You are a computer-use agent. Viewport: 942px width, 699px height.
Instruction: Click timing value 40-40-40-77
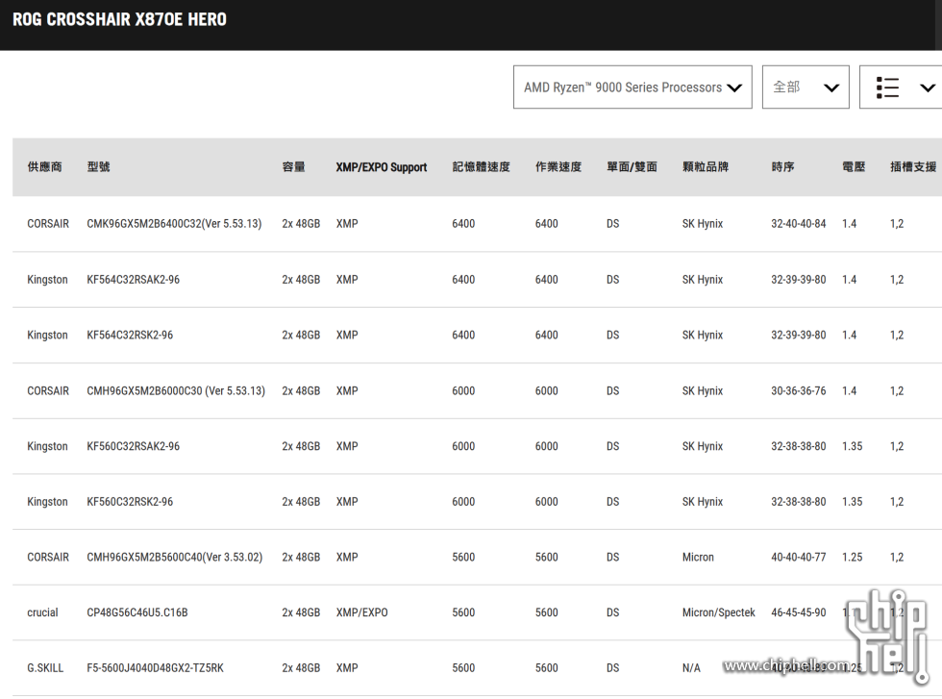pos(799,557)
